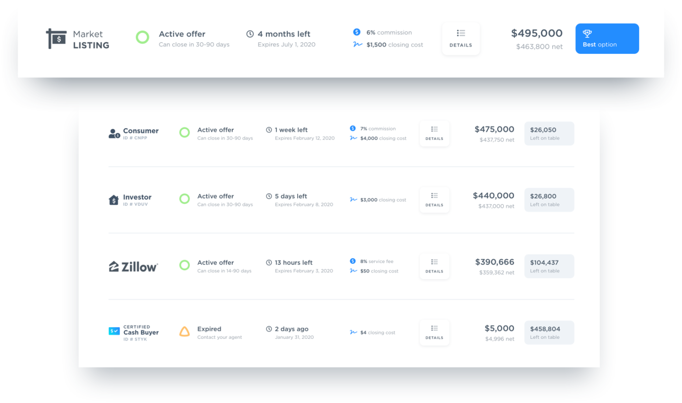Open the Zillow logo
The height and width of the screenshot is (403, 682).
click(133, 266)
